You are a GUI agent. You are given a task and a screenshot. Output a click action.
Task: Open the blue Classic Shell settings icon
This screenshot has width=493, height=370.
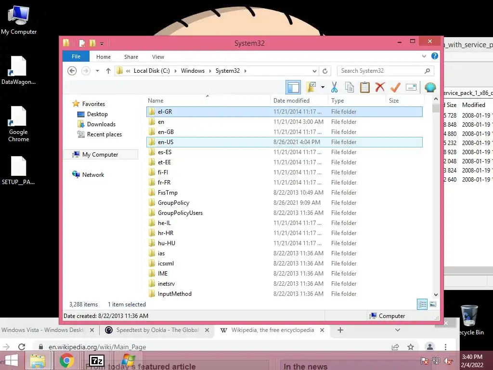pyautogui.click(x=430, y=87)
